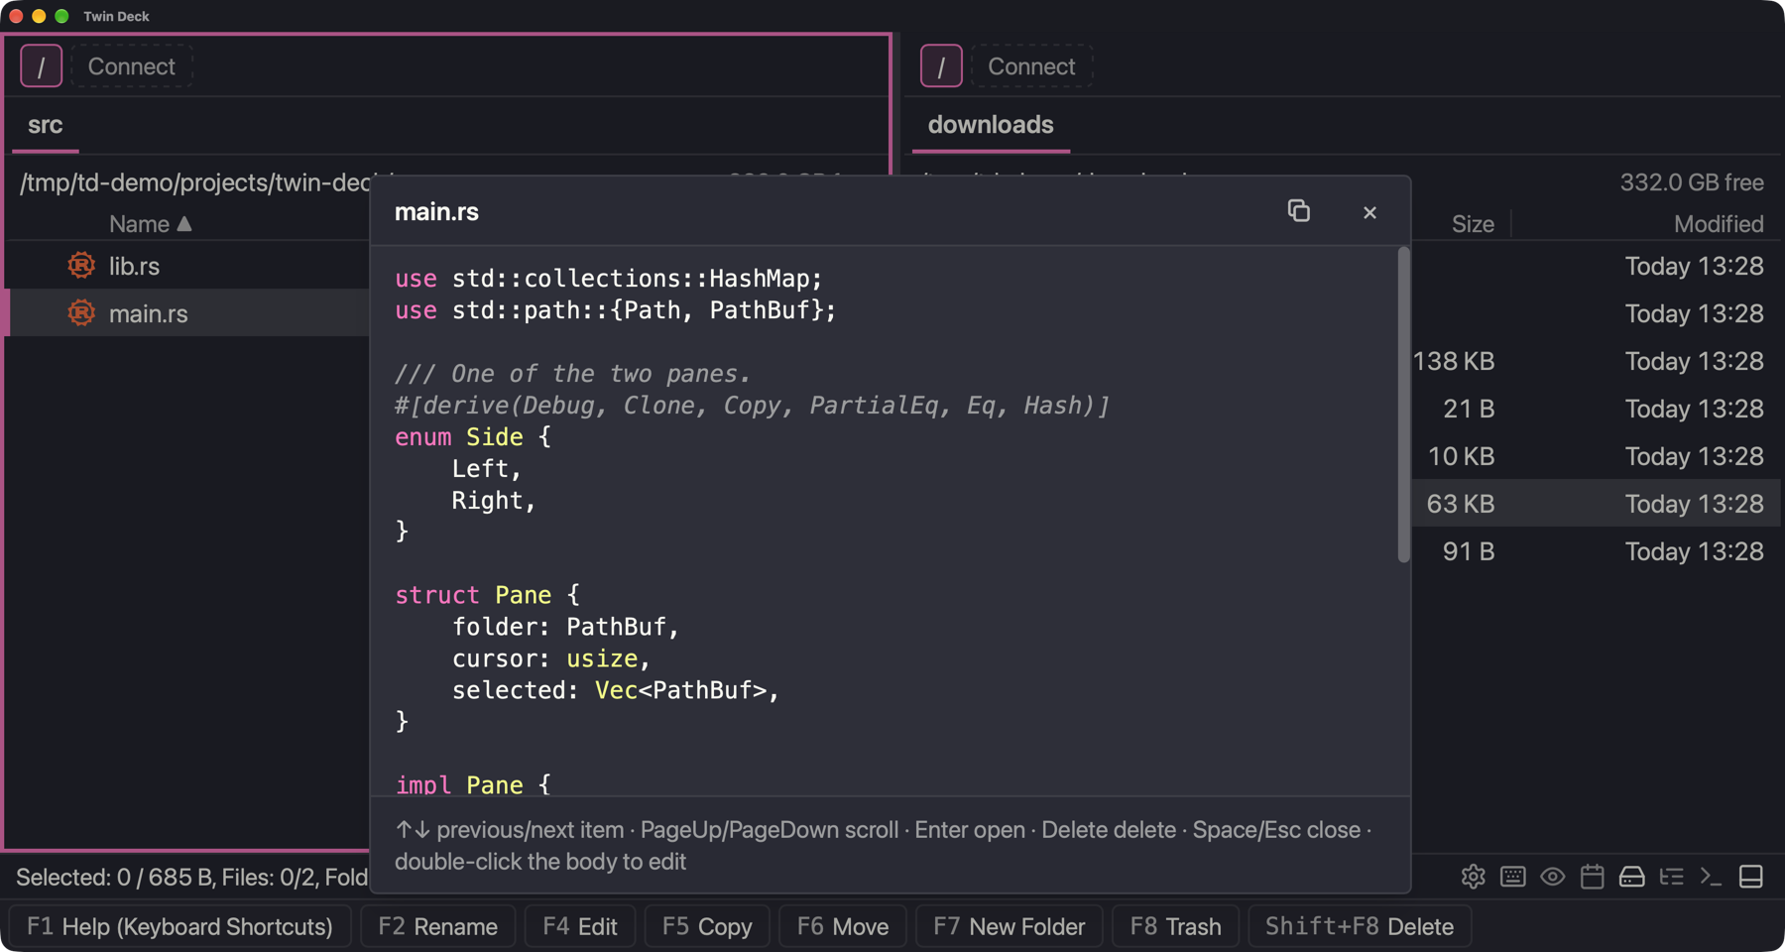Click F1 Help (Keyboard Shortcuts)

click(179, 926)
